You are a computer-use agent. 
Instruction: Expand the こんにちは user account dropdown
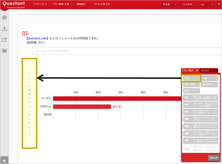tap(197, 4)
